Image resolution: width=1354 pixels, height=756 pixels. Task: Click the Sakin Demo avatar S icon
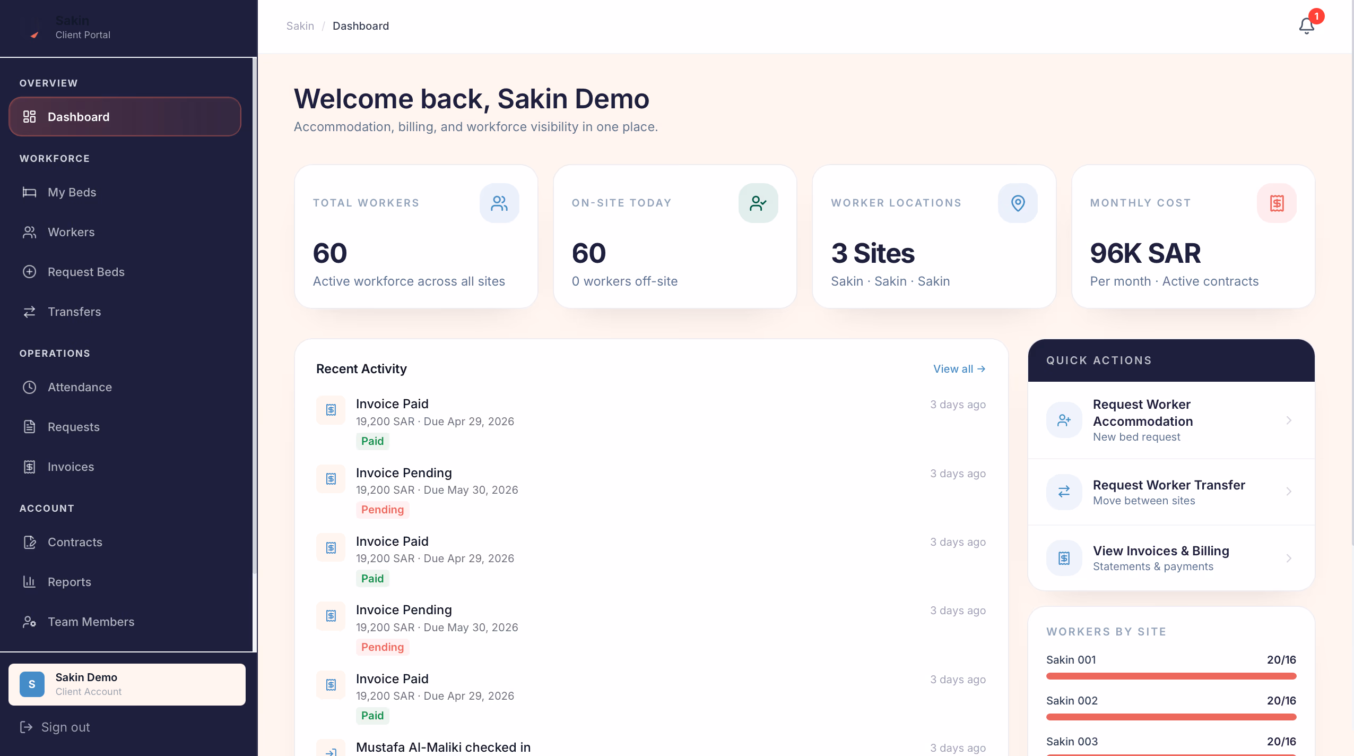(x=32, y=684)
